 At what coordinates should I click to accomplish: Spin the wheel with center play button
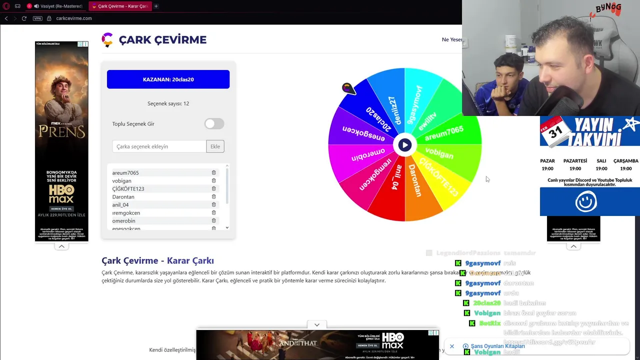(x=404, y=145)
